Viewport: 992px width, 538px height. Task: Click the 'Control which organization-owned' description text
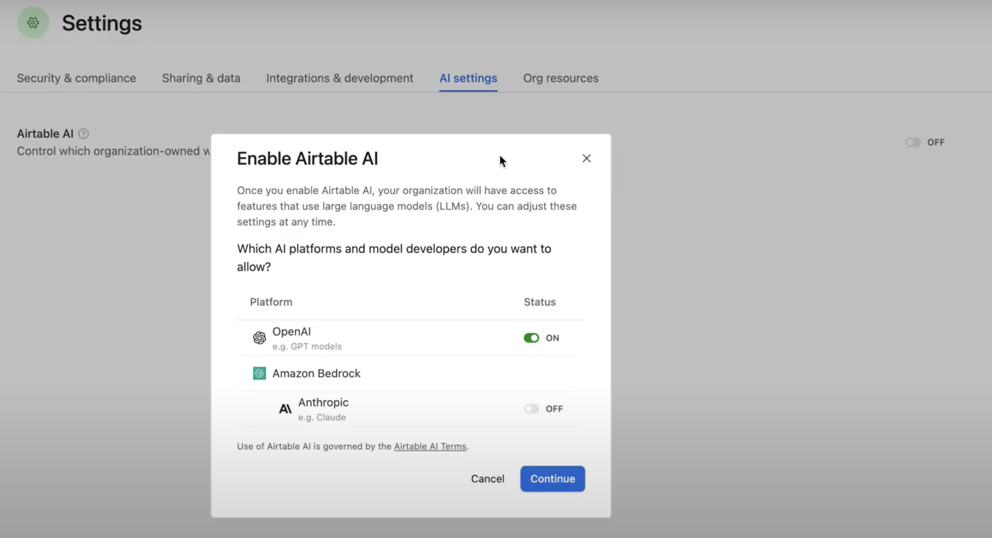point(114,151)
